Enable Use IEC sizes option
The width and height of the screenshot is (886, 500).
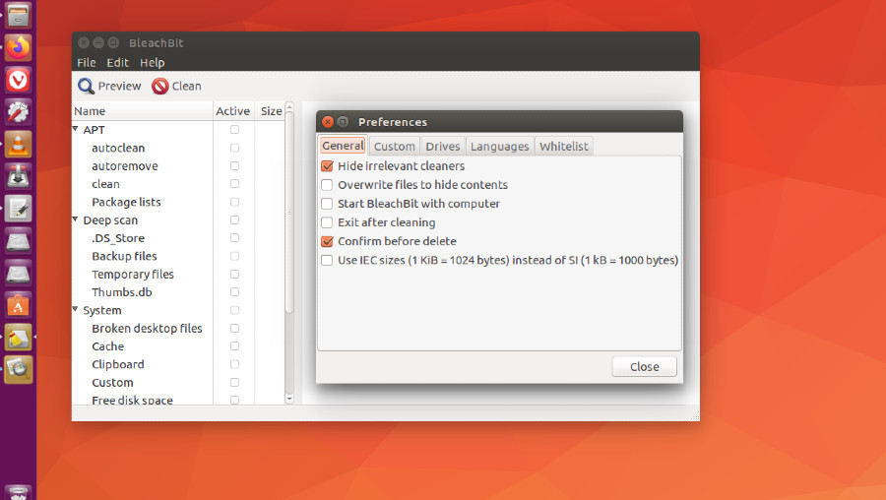[x=327, y=260]
